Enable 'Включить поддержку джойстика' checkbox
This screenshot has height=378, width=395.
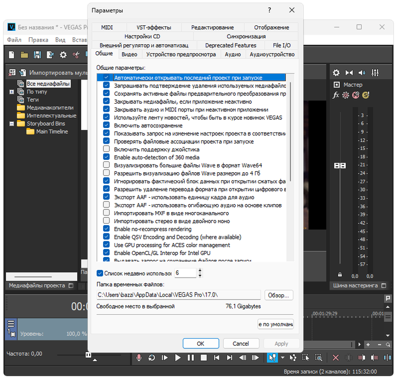(x=106, y=150)
